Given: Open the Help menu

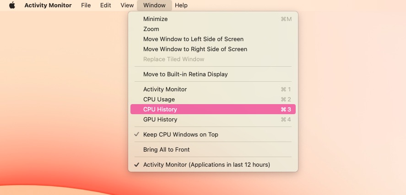Looking at the screenshot, I should tap(181, 5).
